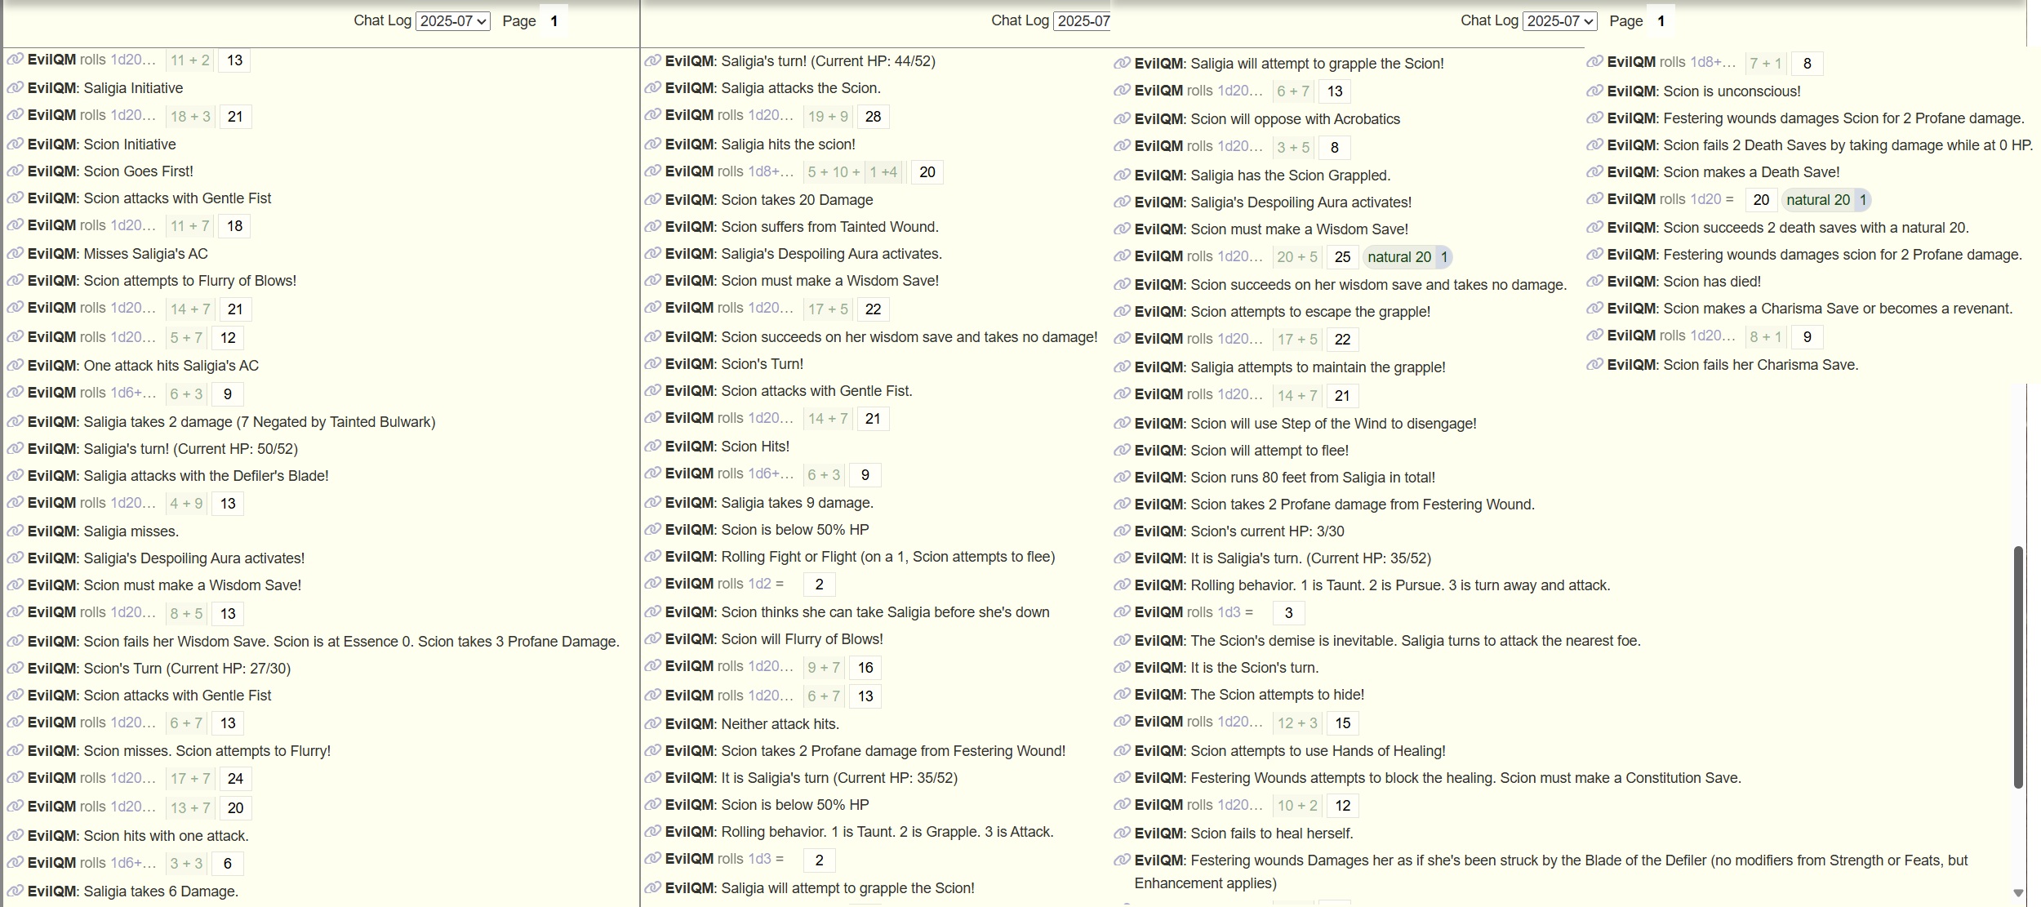The height and width of the screenshot is (907, 2041).
Task: Click link icon beside 'Scion hits with one attack.'
Action: (15, 835)
